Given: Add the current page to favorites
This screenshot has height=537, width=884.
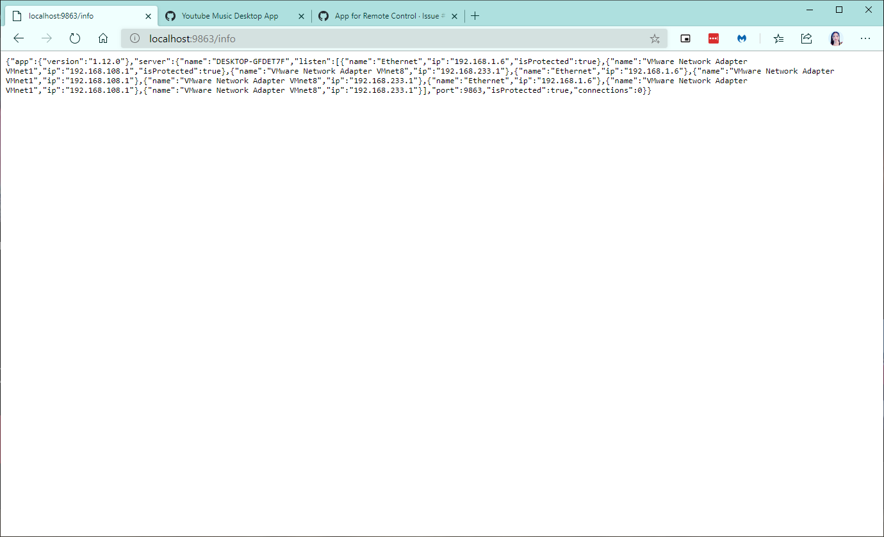Looking at the screenshot, I should (x=655, y=38).
